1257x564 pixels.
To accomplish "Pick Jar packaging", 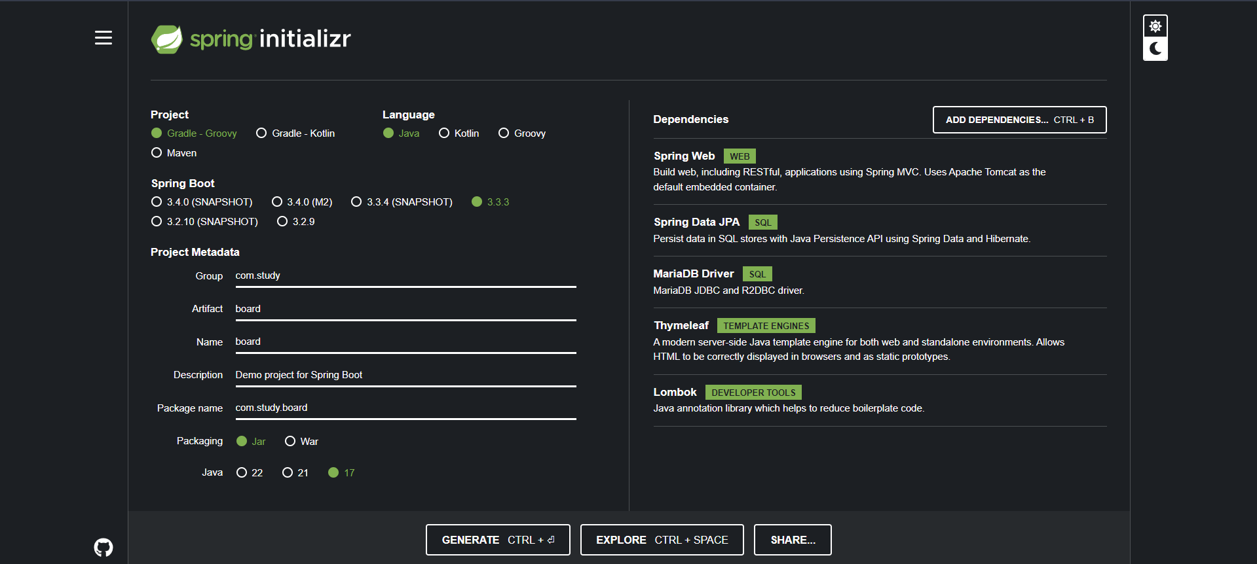I will click(x=251, y=442).
